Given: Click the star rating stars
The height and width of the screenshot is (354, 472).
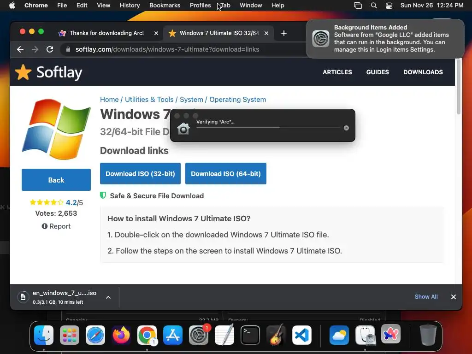Looking at the screenshot, I should click(47, 202).
